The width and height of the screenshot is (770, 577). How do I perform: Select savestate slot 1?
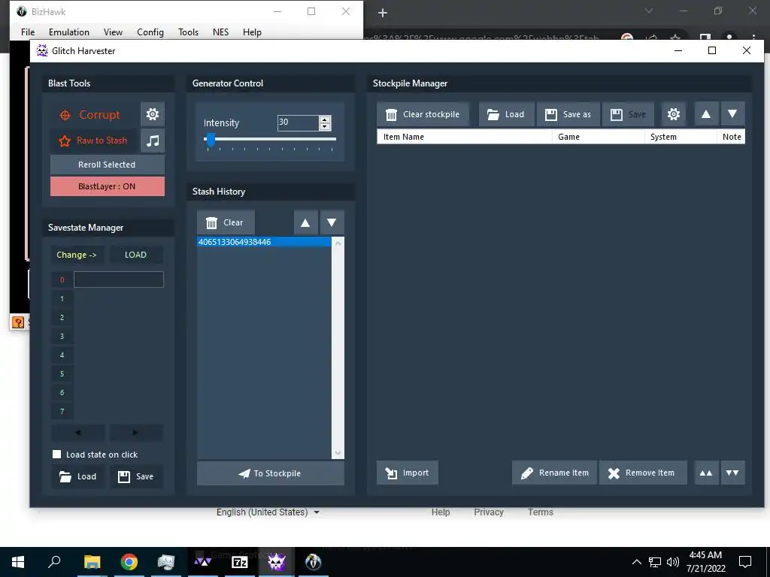coord(62,299)
